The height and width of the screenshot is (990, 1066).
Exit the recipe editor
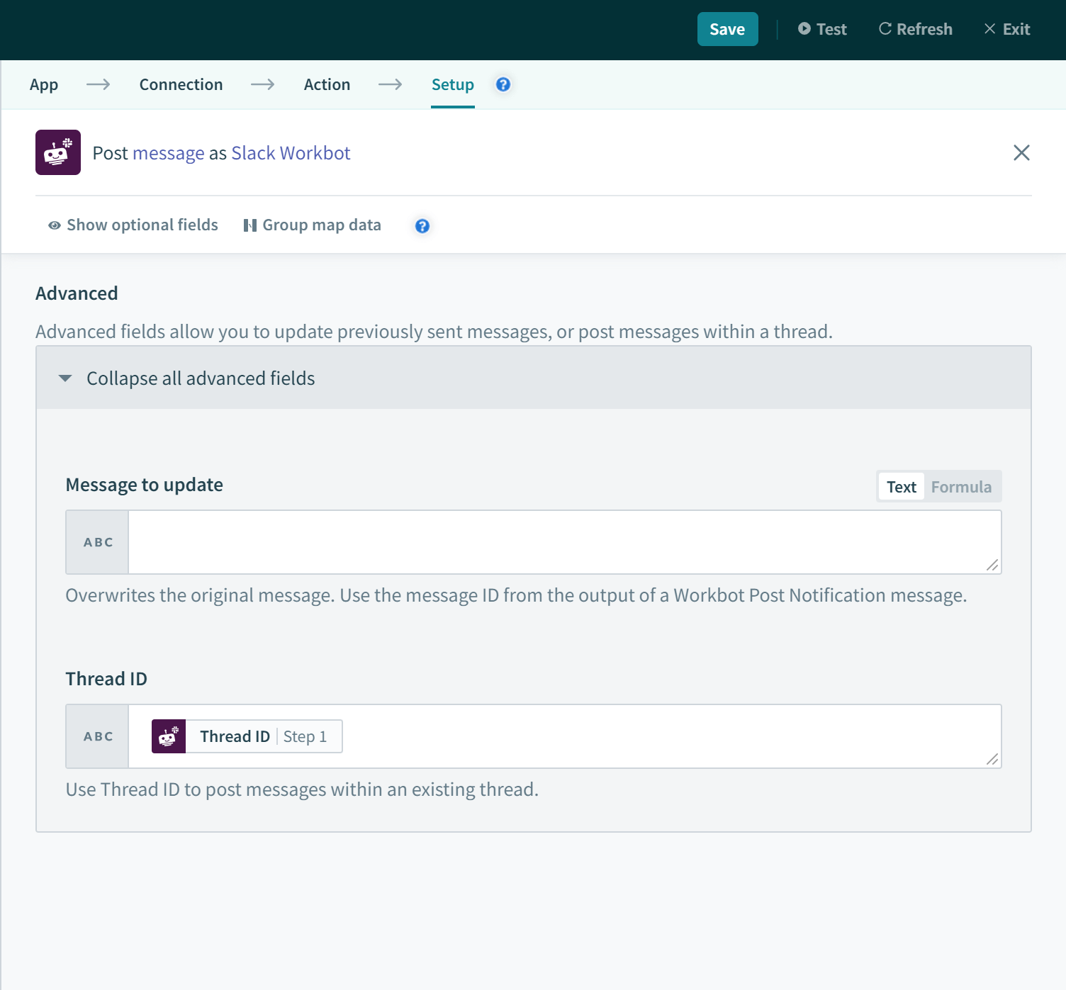pos(1006,29)
